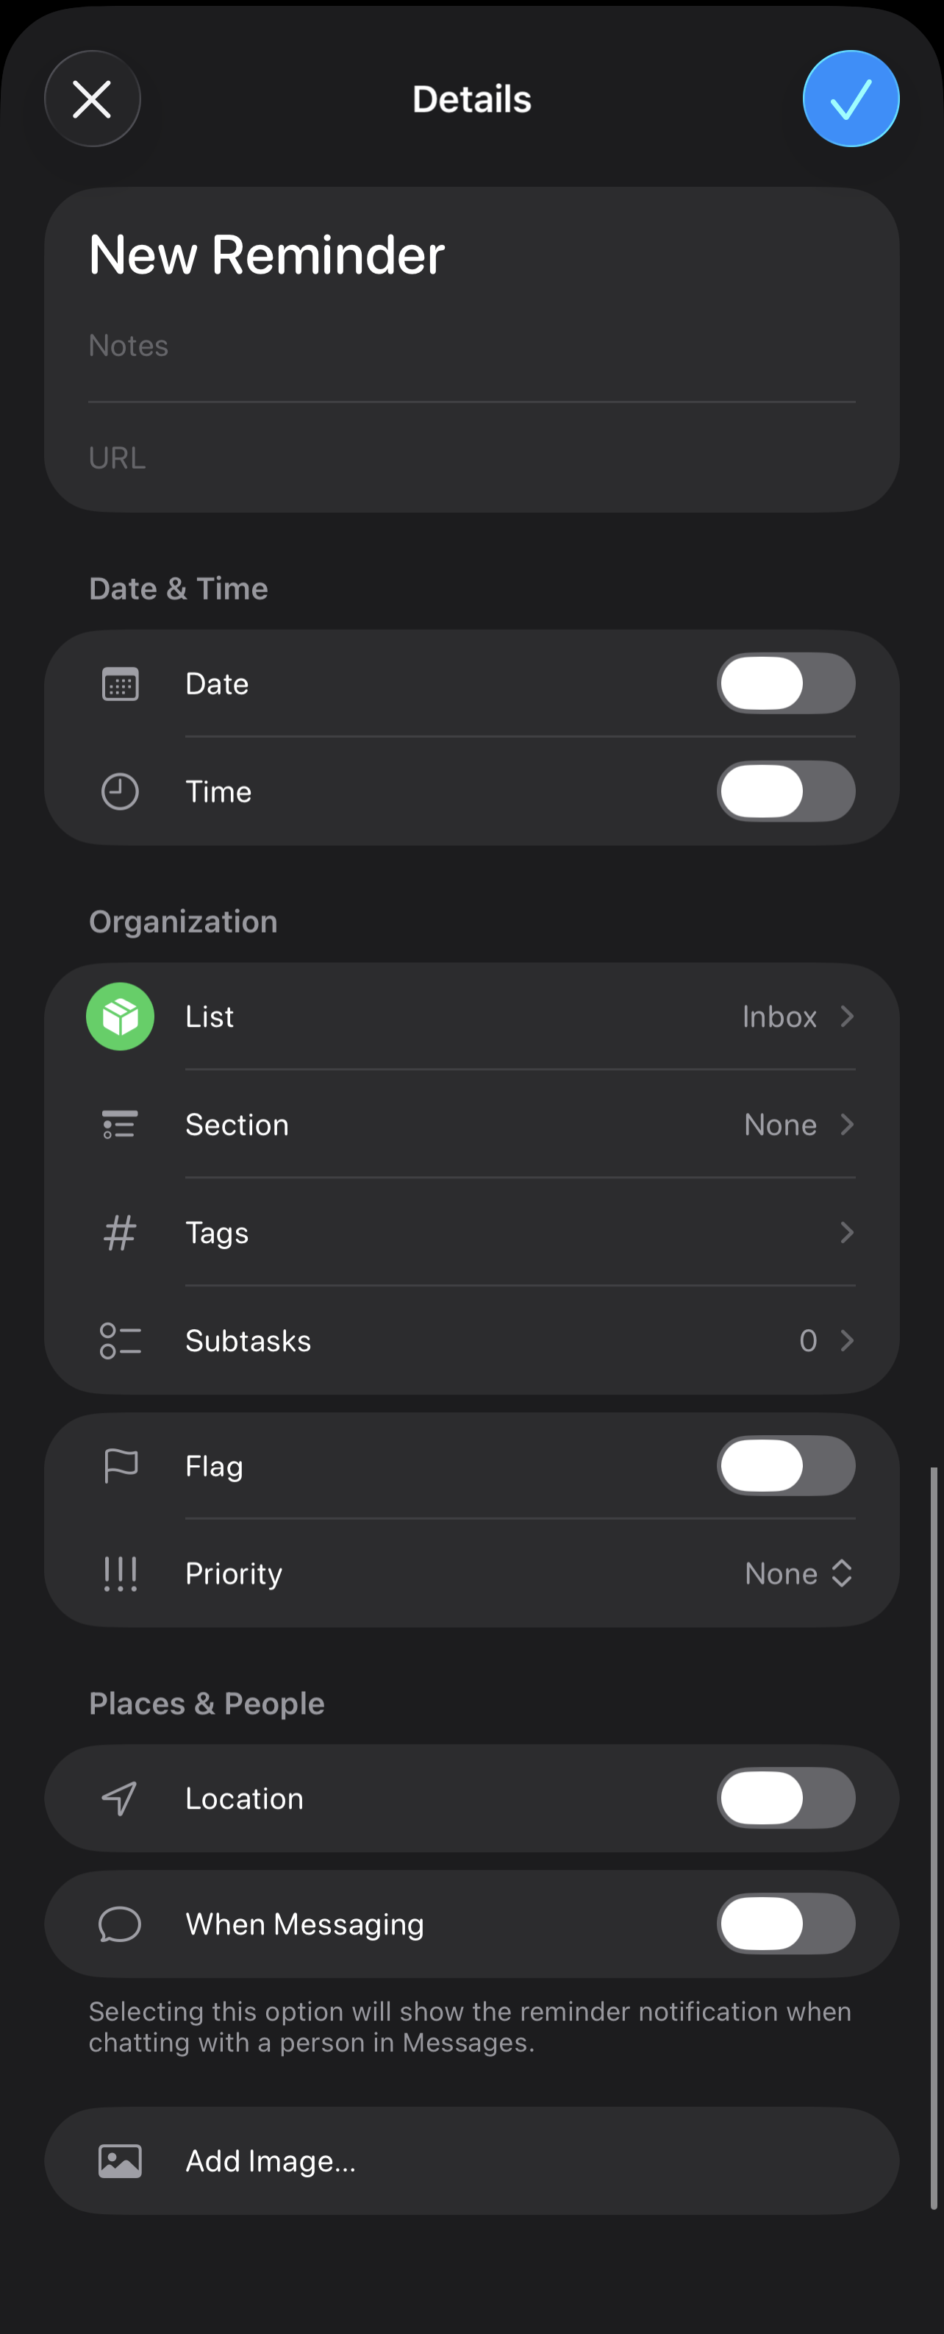Viewport: 944px width, 2334px height.
Task: Toggle the Flag switch on
Action: (x=785, y=1466)
